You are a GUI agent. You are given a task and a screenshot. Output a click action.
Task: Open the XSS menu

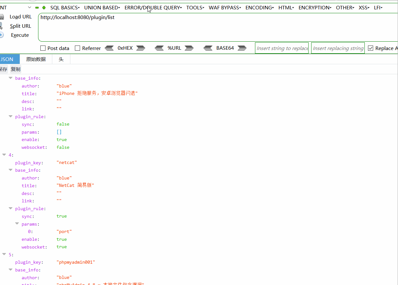click(364, 7)
